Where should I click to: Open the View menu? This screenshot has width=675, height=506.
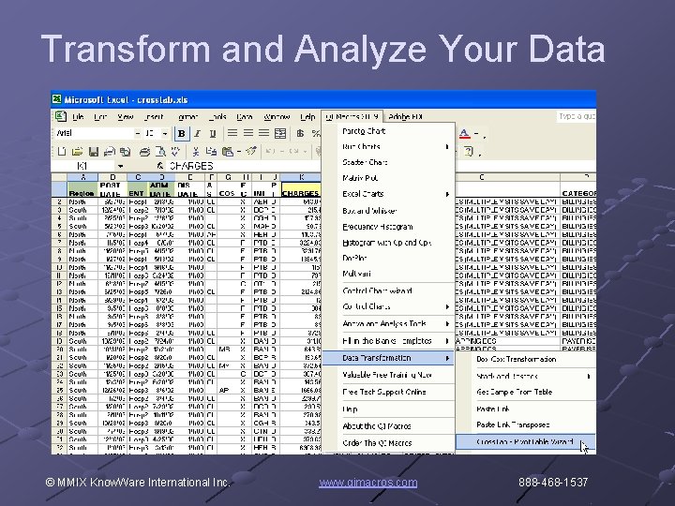(x=126, y=116)
